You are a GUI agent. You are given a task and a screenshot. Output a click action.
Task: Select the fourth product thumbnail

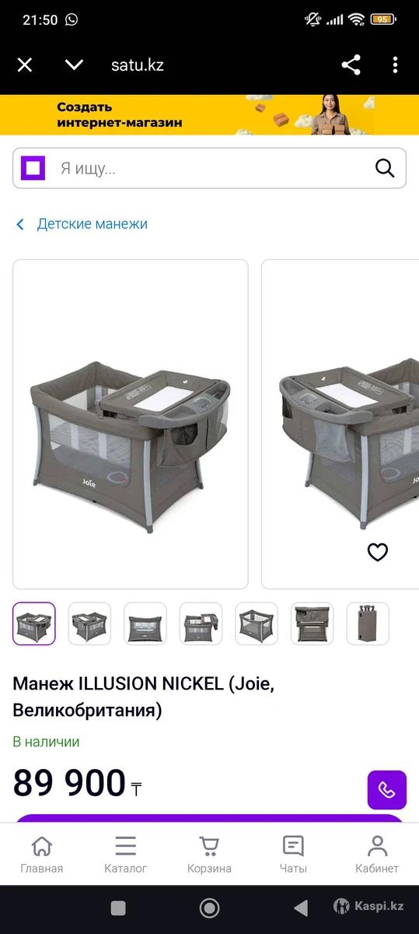(x=201, y=623)
